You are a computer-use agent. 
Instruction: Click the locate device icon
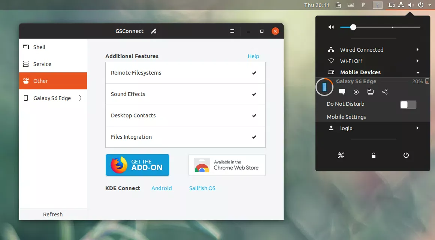click(356, 92)
